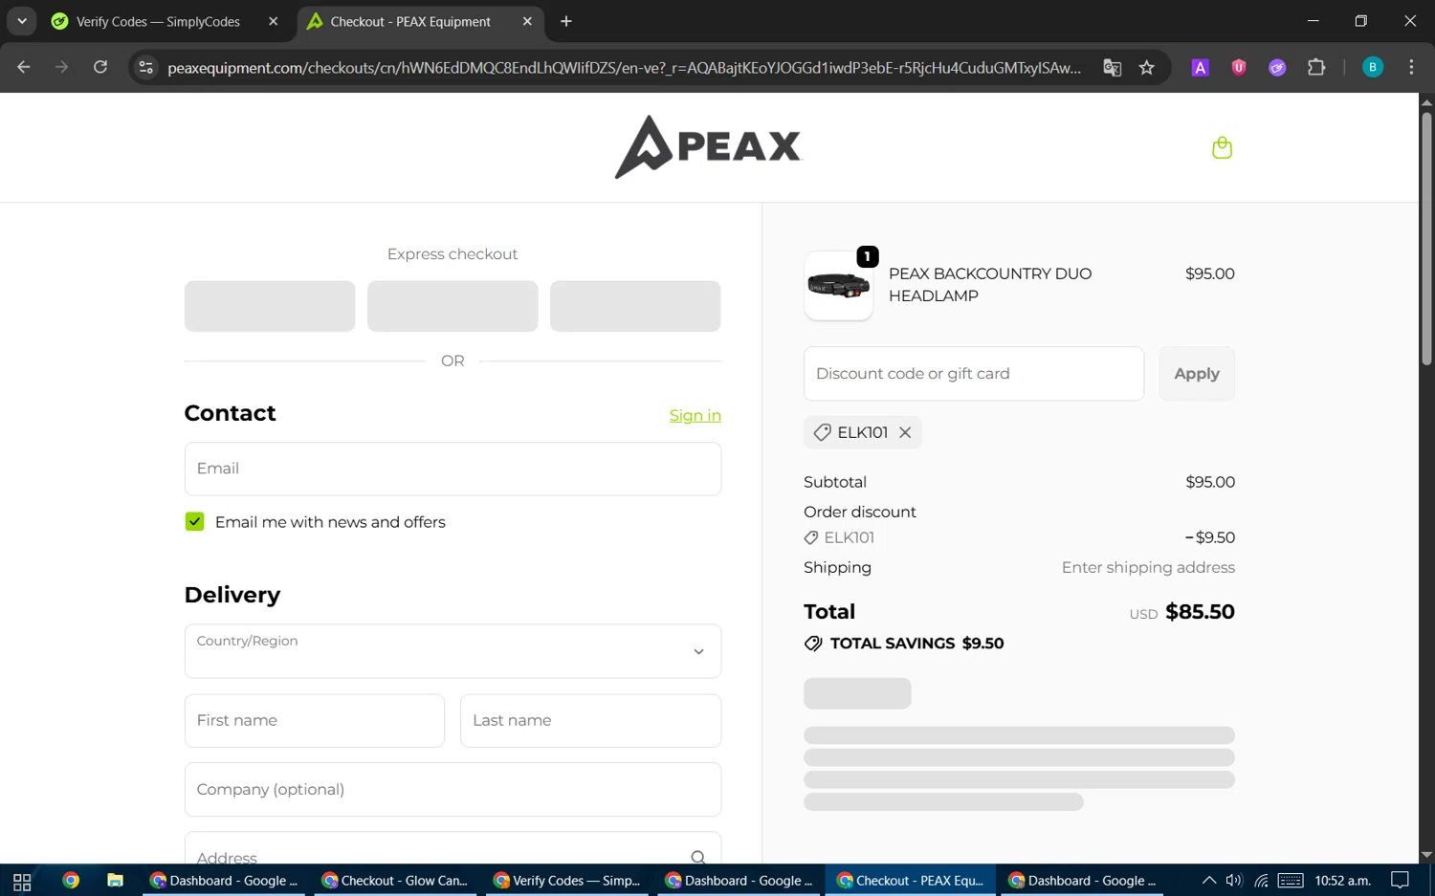Click the volume speaker tray icon
The image size is (1435, 896).
coord(1234,881)
